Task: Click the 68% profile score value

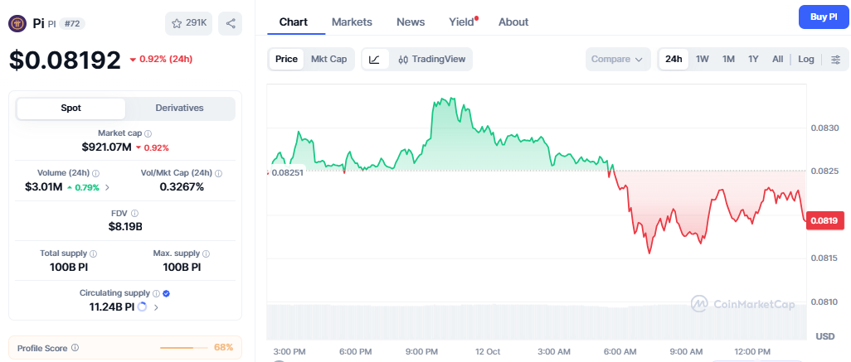Action: click(x=224, y=347)
